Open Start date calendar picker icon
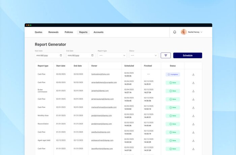This screenshot has height=155, width=236. click(x=61, y=55)
